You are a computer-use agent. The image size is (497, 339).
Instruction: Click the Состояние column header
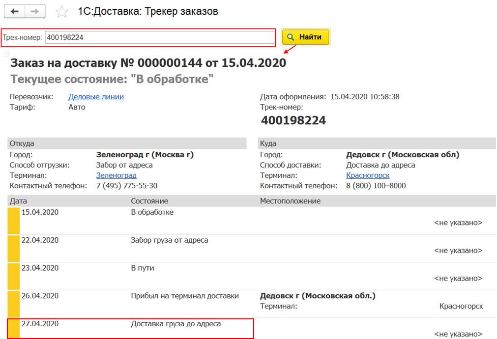pyautogui.click(x=149, y=201)
